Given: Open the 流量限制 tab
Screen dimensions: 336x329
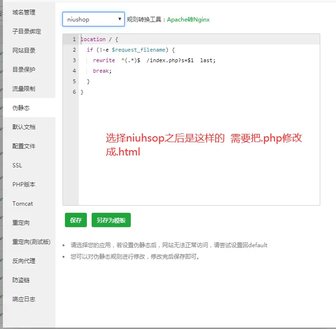Looking at the screenshot, I should pos(24,89).
